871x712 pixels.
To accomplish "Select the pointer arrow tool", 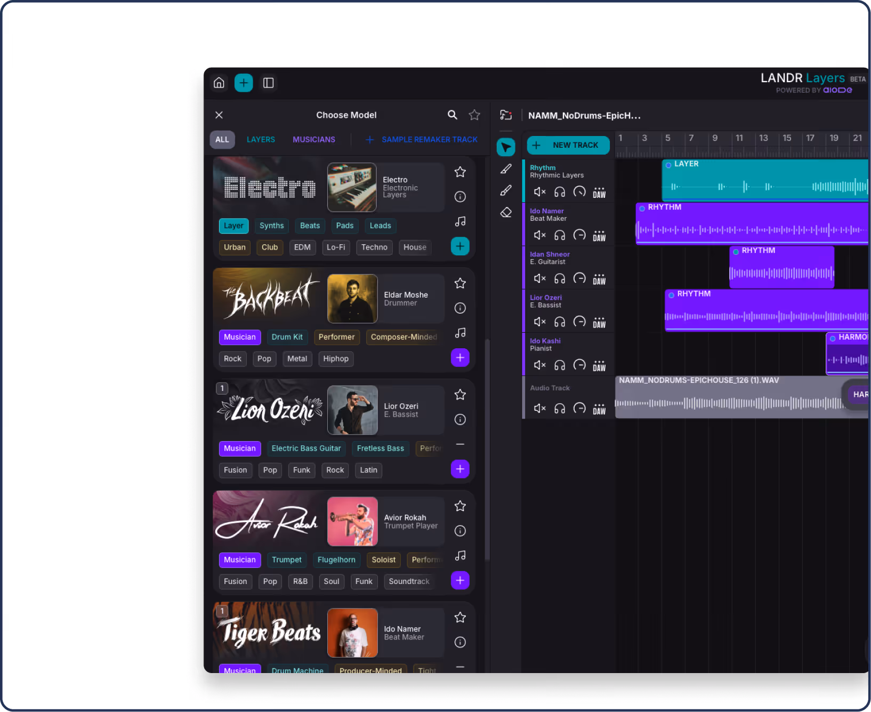I will [506, 147].
